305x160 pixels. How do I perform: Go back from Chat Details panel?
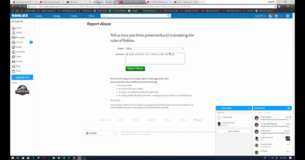coord(218,108)
